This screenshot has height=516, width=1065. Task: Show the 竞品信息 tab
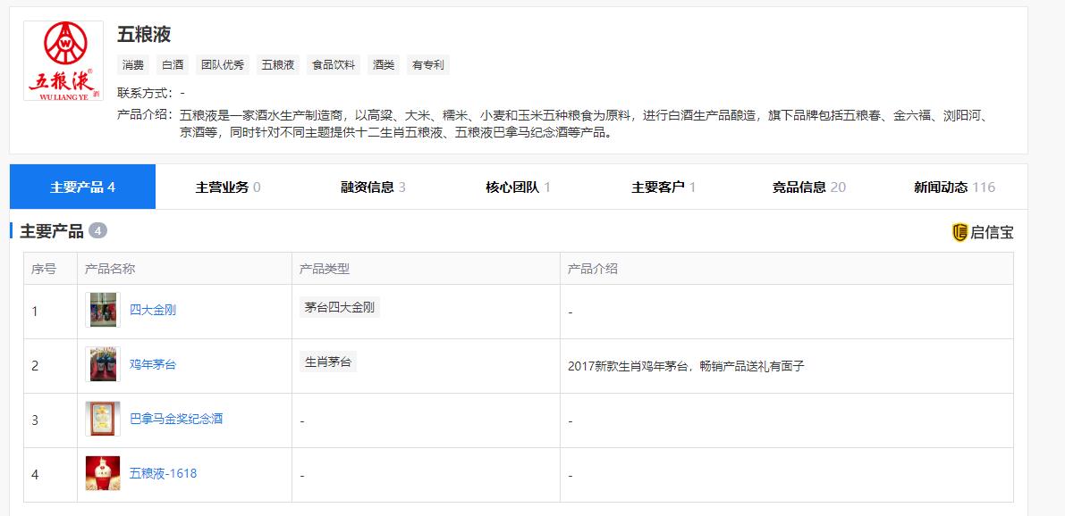(808, 187)
